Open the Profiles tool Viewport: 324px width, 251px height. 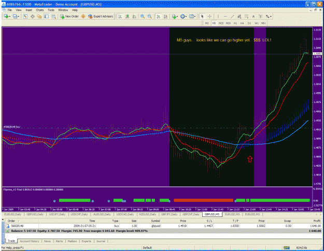[15, 16]
